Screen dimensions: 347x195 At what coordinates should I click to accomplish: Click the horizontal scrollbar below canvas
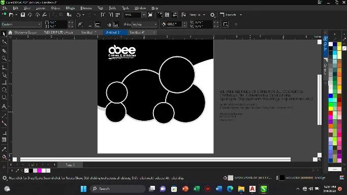click(x=155, y=159)
